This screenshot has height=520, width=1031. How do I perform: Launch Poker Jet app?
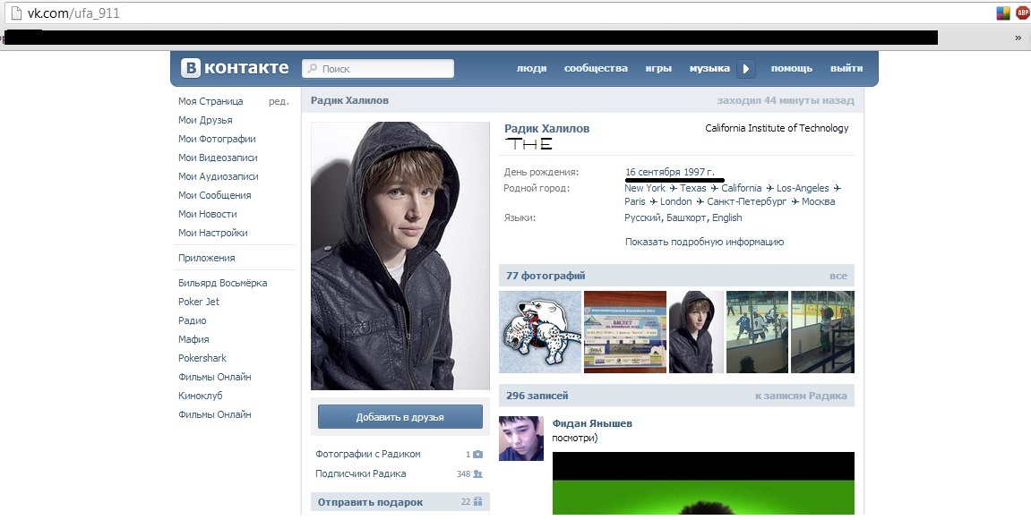pos(199,302)
